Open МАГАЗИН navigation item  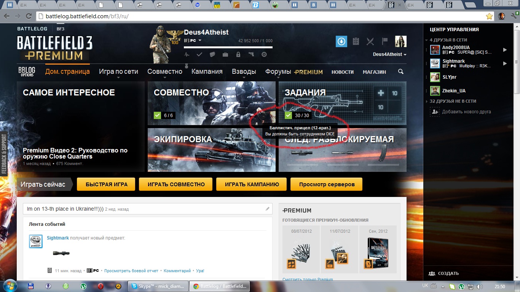click(374, 72)
